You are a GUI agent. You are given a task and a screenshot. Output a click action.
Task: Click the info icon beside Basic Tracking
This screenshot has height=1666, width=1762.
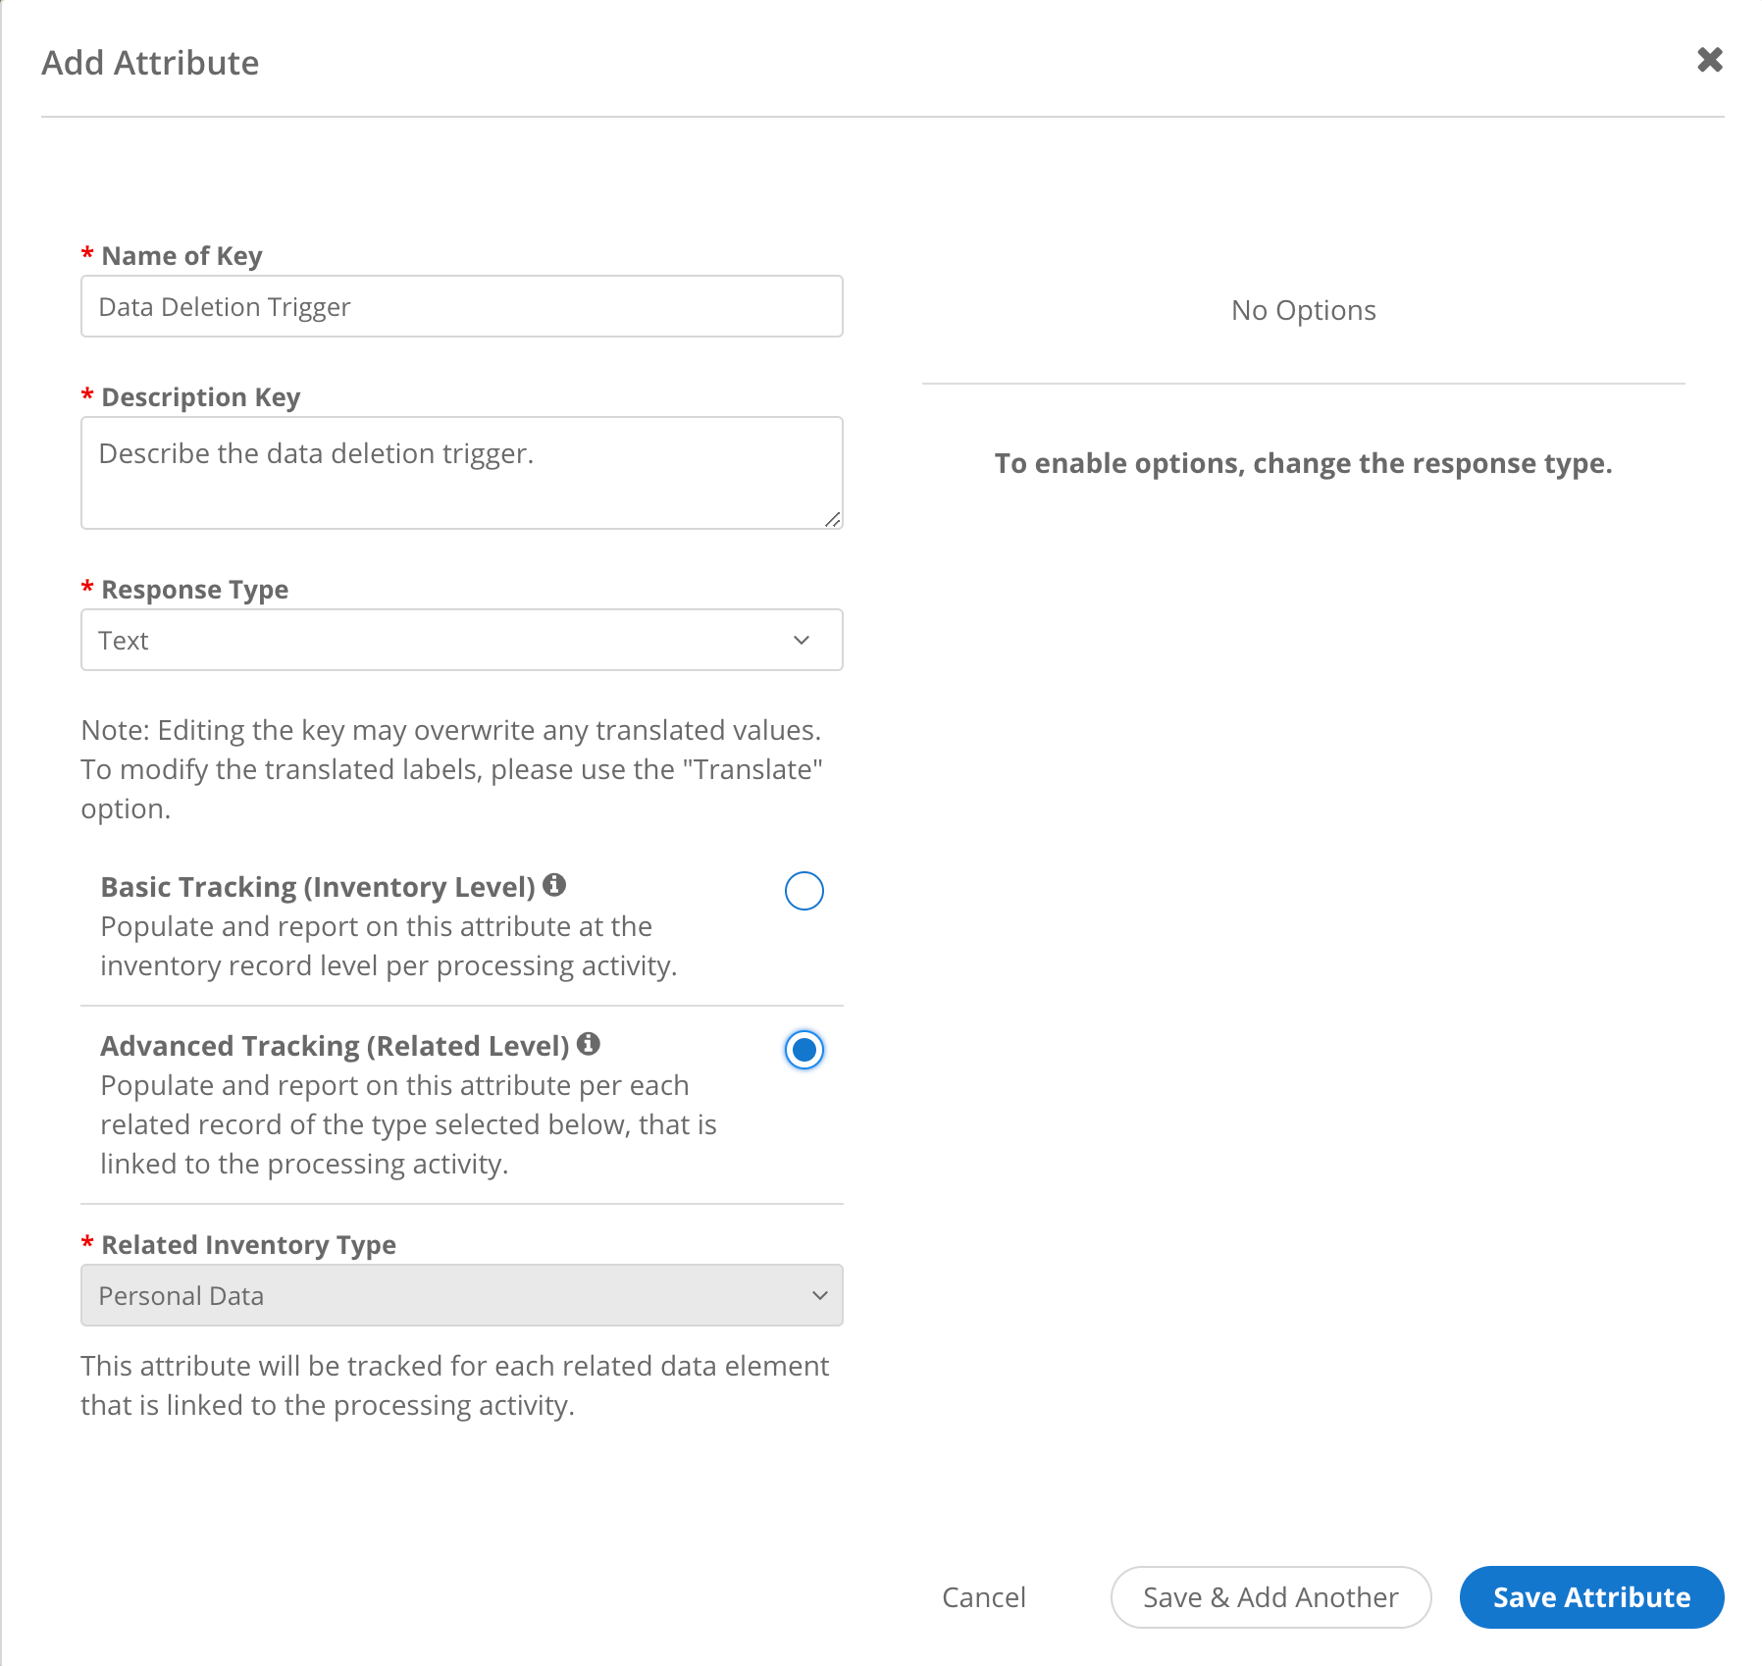[x=555, y=884]
